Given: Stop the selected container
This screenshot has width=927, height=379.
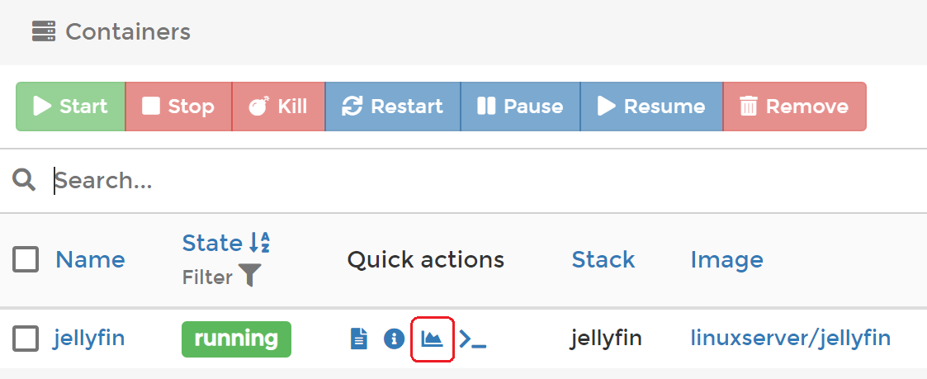Looking at the screenshot, I should click(178, 107).
